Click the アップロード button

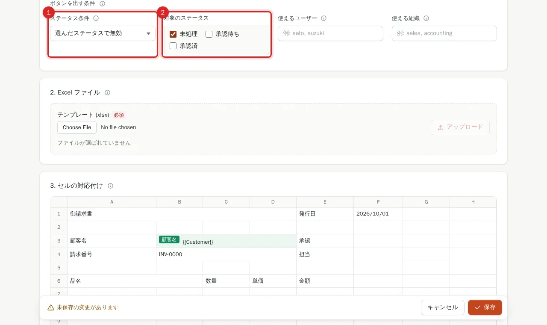(460, 127)
